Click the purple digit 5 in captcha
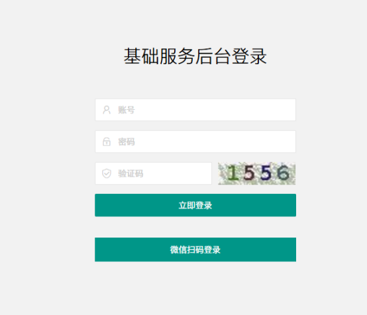Viewport: 367px width, 315px height. pyautogui.click(x=266, y=173)
